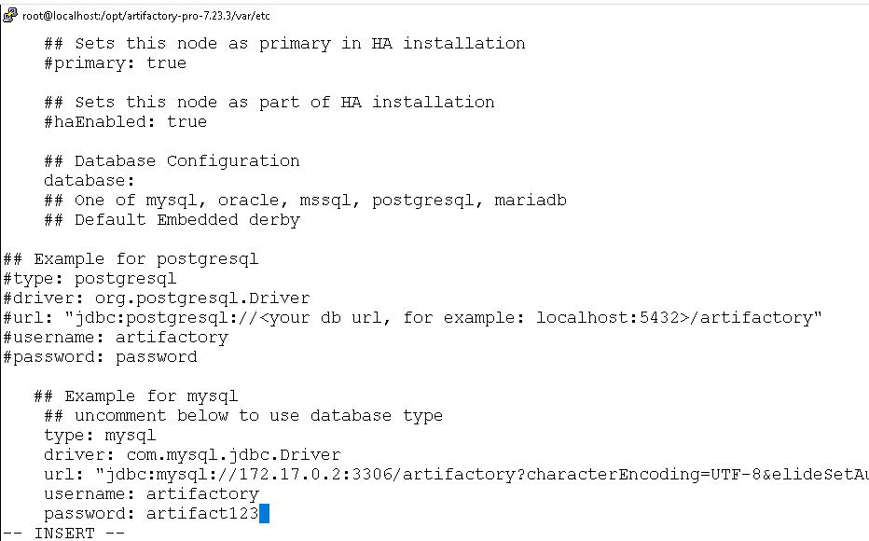Image resolution: width=869 pixels, height=541 pixels.
Task: Click the title bar path text
Action: 146,16
